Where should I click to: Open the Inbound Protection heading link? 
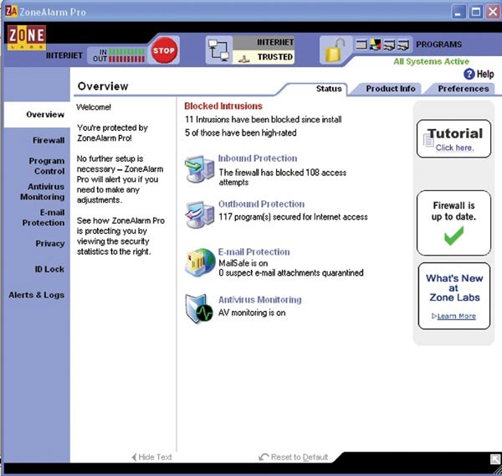coord(258,158)
